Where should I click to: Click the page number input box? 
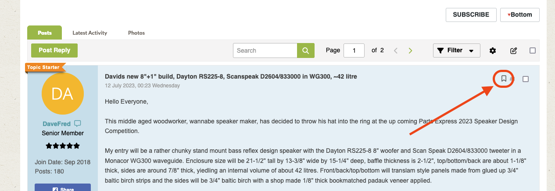coord(355,50)
